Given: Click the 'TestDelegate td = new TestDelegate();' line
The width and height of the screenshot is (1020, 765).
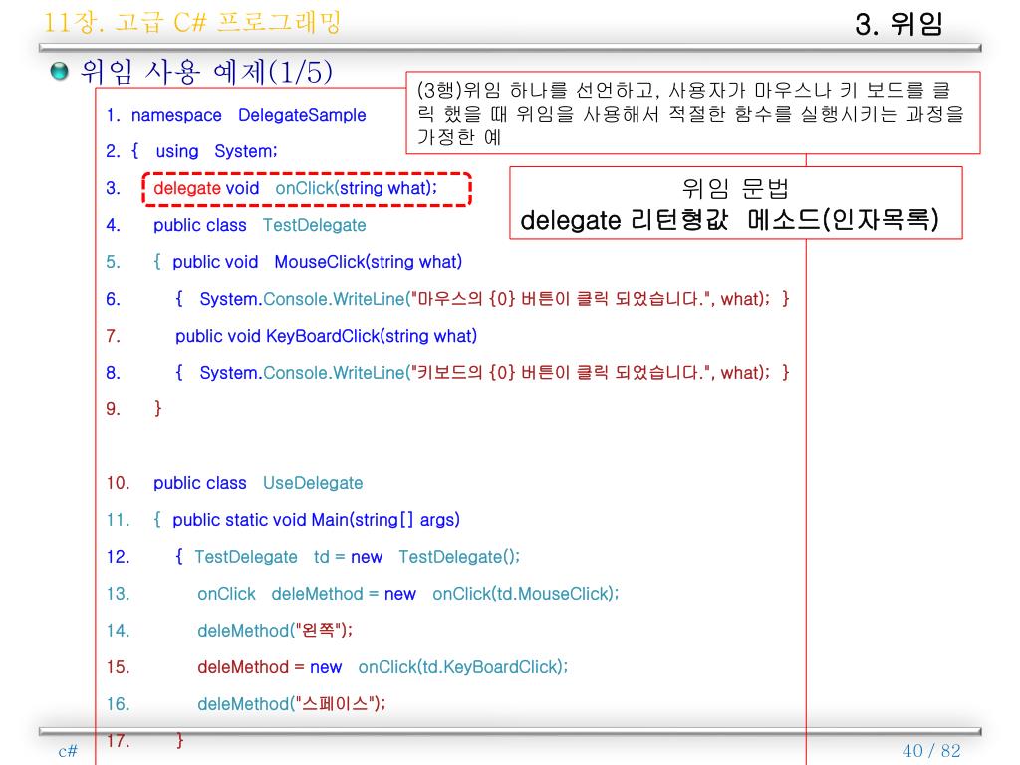Looking at the screenshot, I should tap(358, 557).
